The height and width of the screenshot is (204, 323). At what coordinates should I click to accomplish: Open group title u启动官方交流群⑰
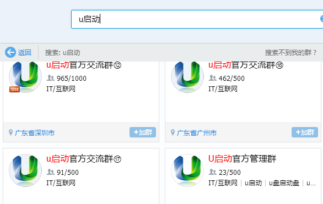point(84,159)
